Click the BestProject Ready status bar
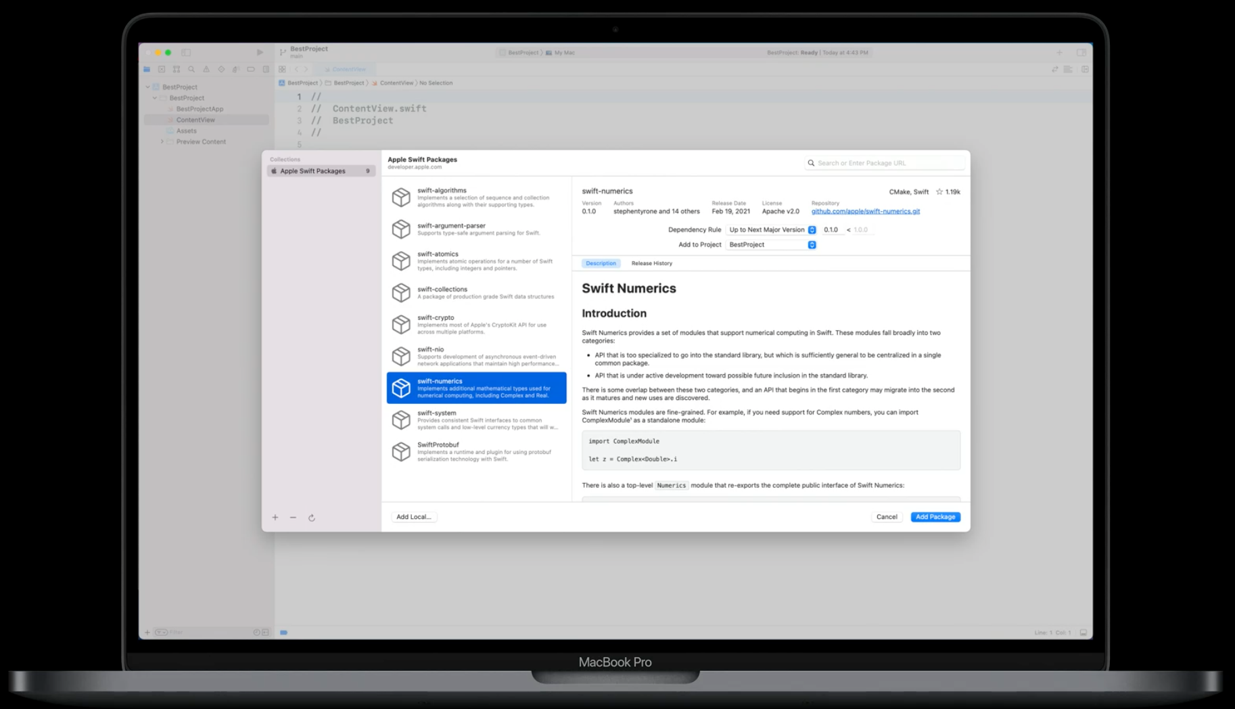 pyautogui.click(x=817, y=52)
